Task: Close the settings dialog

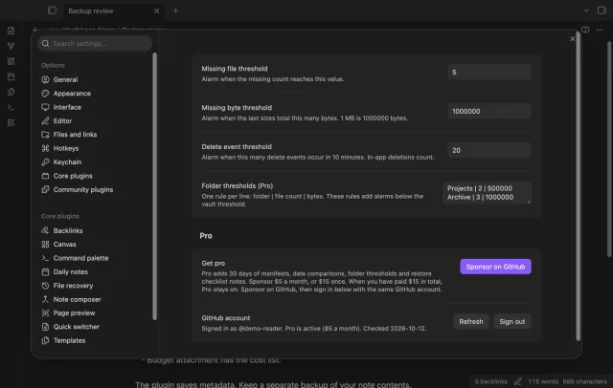Action: [x=573, y=39]
